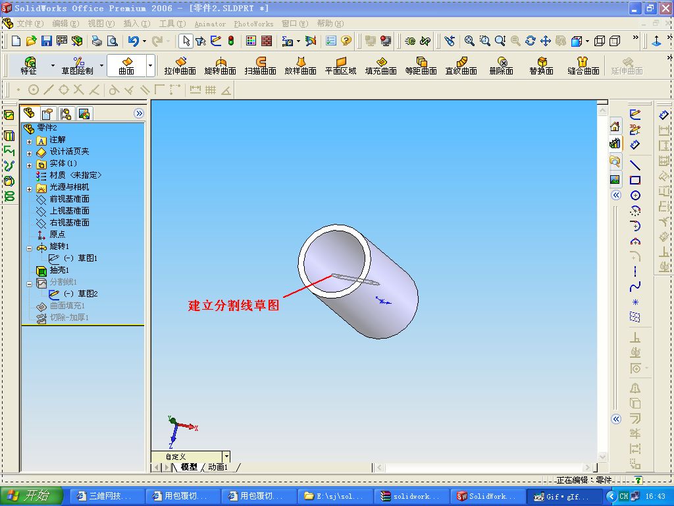Click the Replace Face (替换面) tool
674x506 pixels.
point(541,66)
